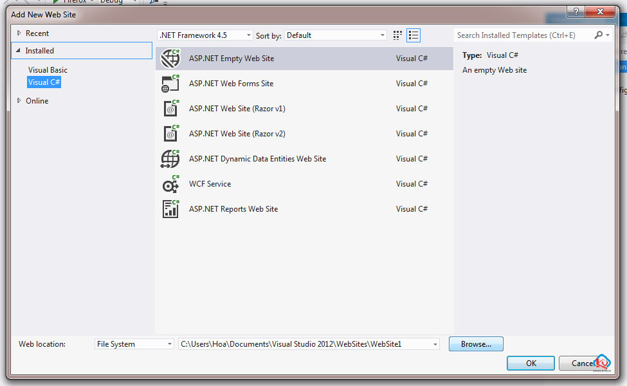This screenshot has width=627, height=386.
Task: Click the Razor v1 web site icon
Action: tap(170, 108)
